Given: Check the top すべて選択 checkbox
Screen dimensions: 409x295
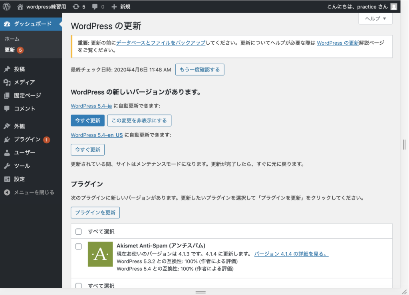Looking at the screenshot, I should 79,232.
